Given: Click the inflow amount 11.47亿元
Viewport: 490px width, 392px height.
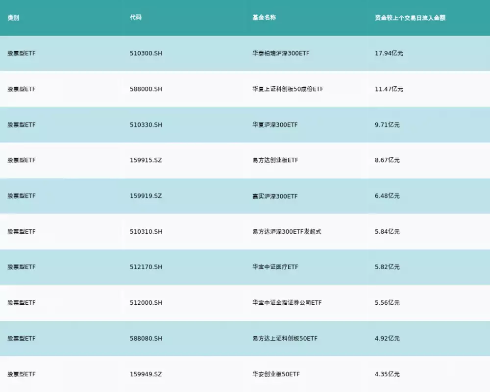Looking at the screenshot, I should (x=389, y=89).
